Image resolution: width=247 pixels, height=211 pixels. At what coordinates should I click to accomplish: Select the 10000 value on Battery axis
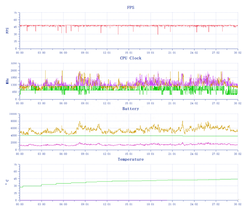pos(13,114)
